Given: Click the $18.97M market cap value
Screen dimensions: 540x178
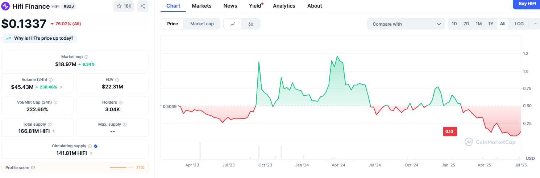Looking at the screenshot, I should [66, 64].
